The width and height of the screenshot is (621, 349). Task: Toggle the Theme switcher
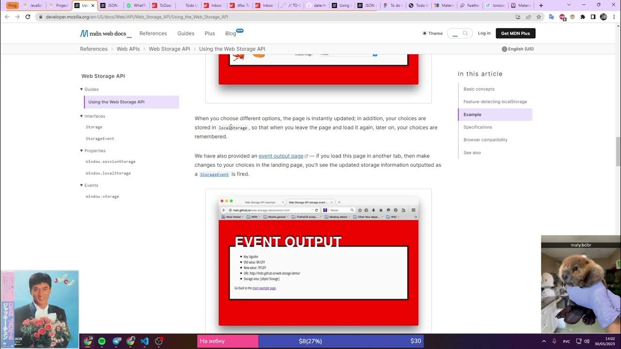(432, 33)
